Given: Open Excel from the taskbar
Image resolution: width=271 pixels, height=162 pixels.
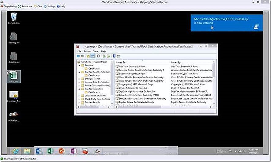Looking at the screenshot, I should point(50,151).
